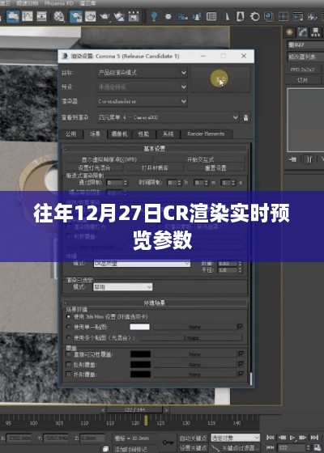Click the Corona trees scatter icon
Viewport: 324px width, 453px height.
(x=197, y=16)
